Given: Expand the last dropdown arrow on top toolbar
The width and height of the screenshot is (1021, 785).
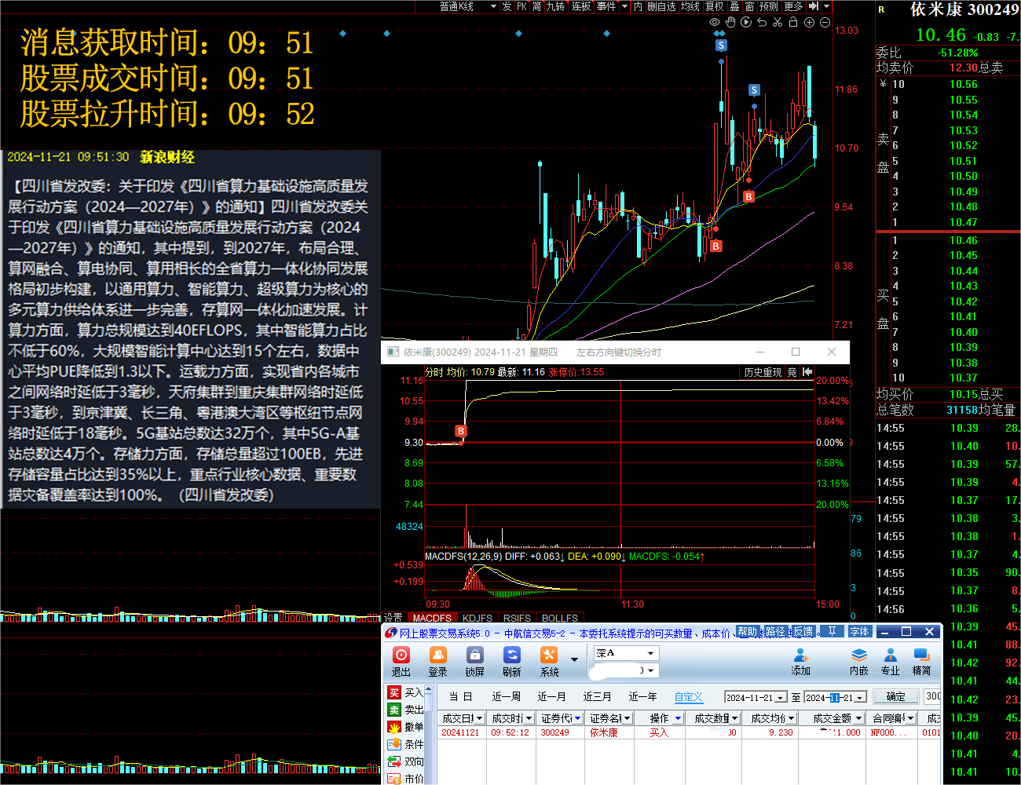Looking at the screenshot, I should [x=826, y=6].
